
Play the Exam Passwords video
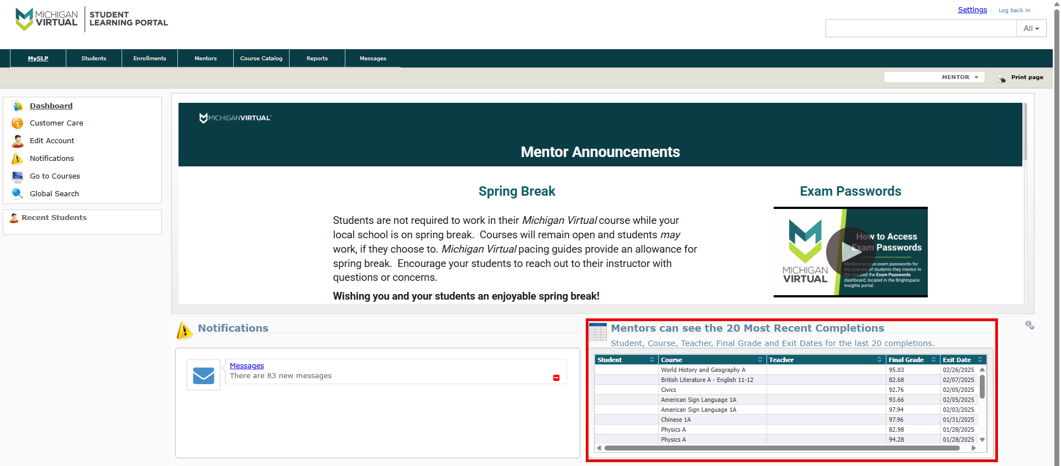click(x=850, y=252)
